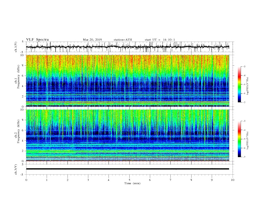Click the "-7" tick on ch.2 colorbar
The width and height of the screenshot is (262, 202).
tap(244, 157)
